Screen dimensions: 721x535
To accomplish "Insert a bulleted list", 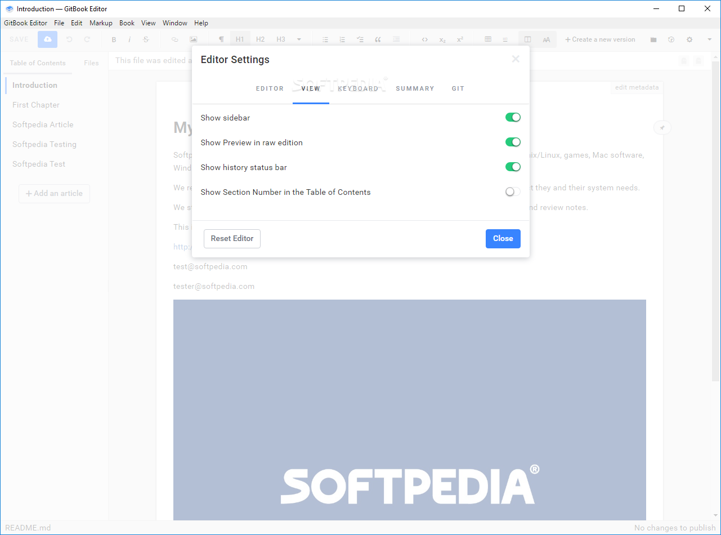I will tap(325, 39).
